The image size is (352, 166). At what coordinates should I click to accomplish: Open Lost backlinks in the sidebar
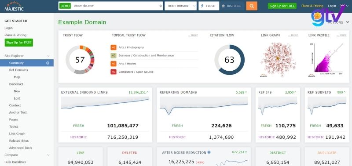17,98
